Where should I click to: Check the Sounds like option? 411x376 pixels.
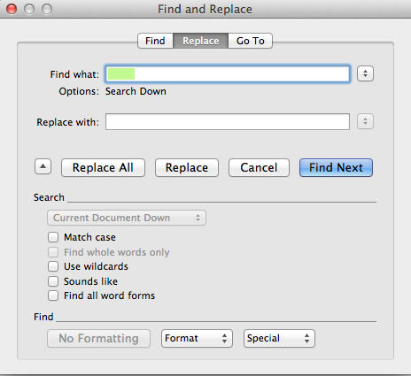coord(53,281)
